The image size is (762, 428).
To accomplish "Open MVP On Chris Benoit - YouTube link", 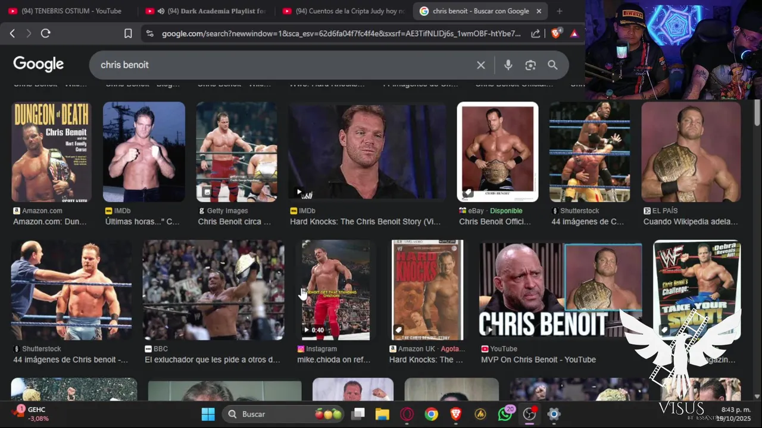I will click(x=539, y=360).
